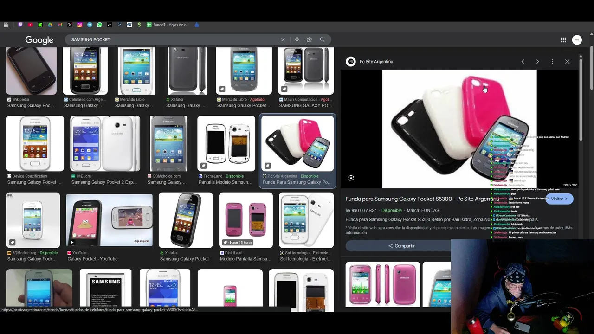Open Xataka Samsung Galaxy Pocket black phone
594x334 pixels.
click(186, 220)
